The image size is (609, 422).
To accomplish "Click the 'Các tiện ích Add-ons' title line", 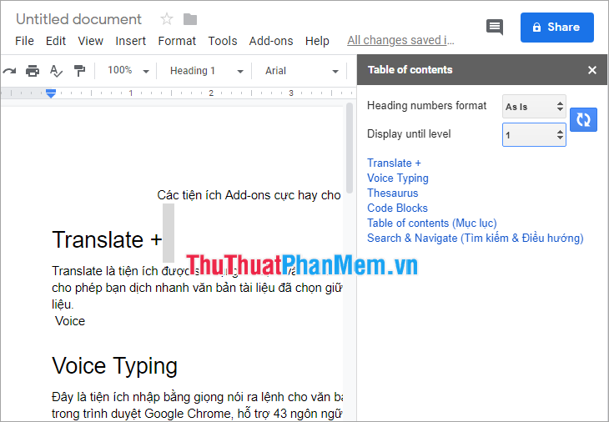I will point(249,195).
